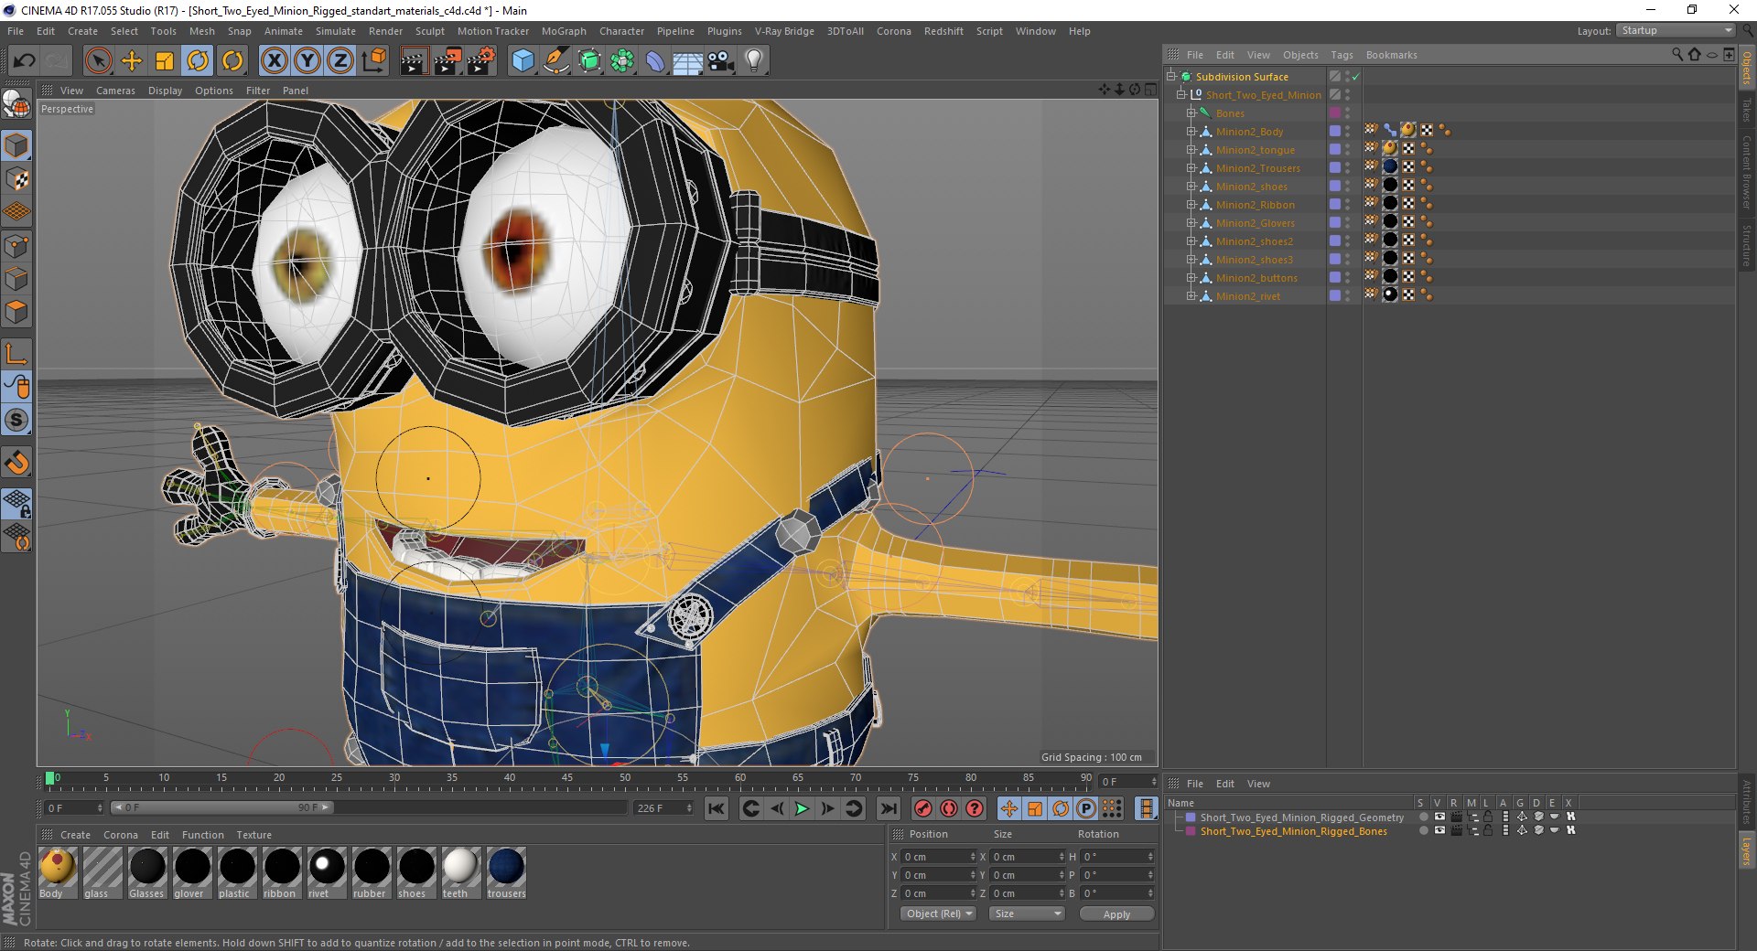
Task: Expand Minion2_tongue tree node
Action: [1191, 150]
